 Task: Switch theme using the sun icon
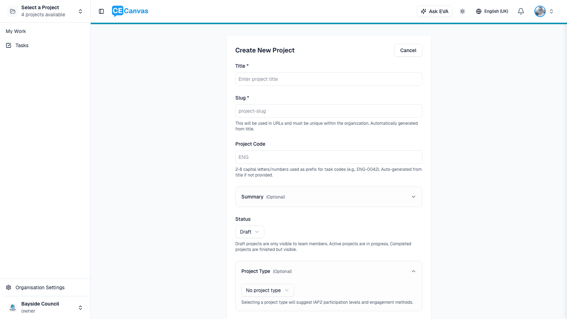(x=462, y=11)
